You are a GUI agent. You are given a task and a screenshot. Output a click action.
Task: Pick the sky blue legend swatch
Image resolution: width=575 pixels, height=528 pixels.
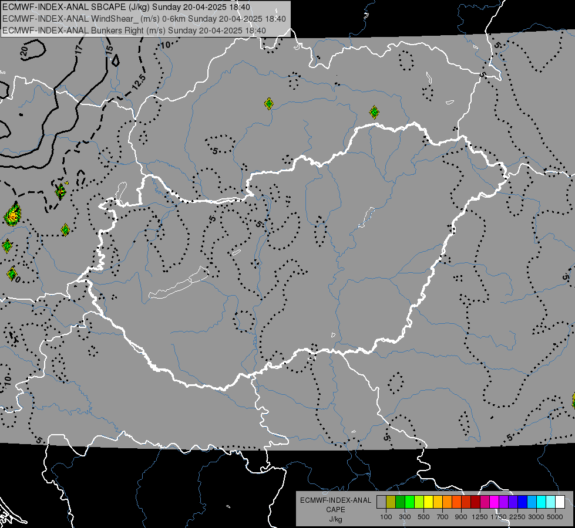point(532,502)
